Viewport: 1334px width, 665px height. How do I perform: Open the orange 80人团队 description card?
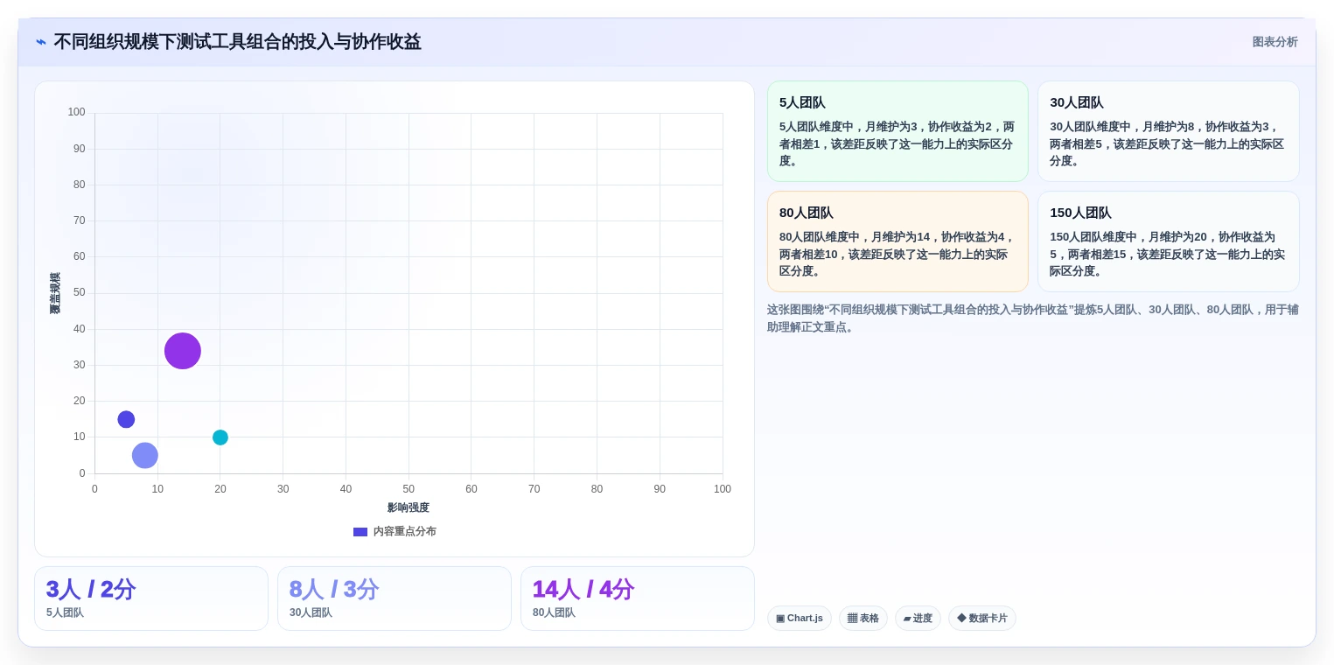tap(897, 241)
